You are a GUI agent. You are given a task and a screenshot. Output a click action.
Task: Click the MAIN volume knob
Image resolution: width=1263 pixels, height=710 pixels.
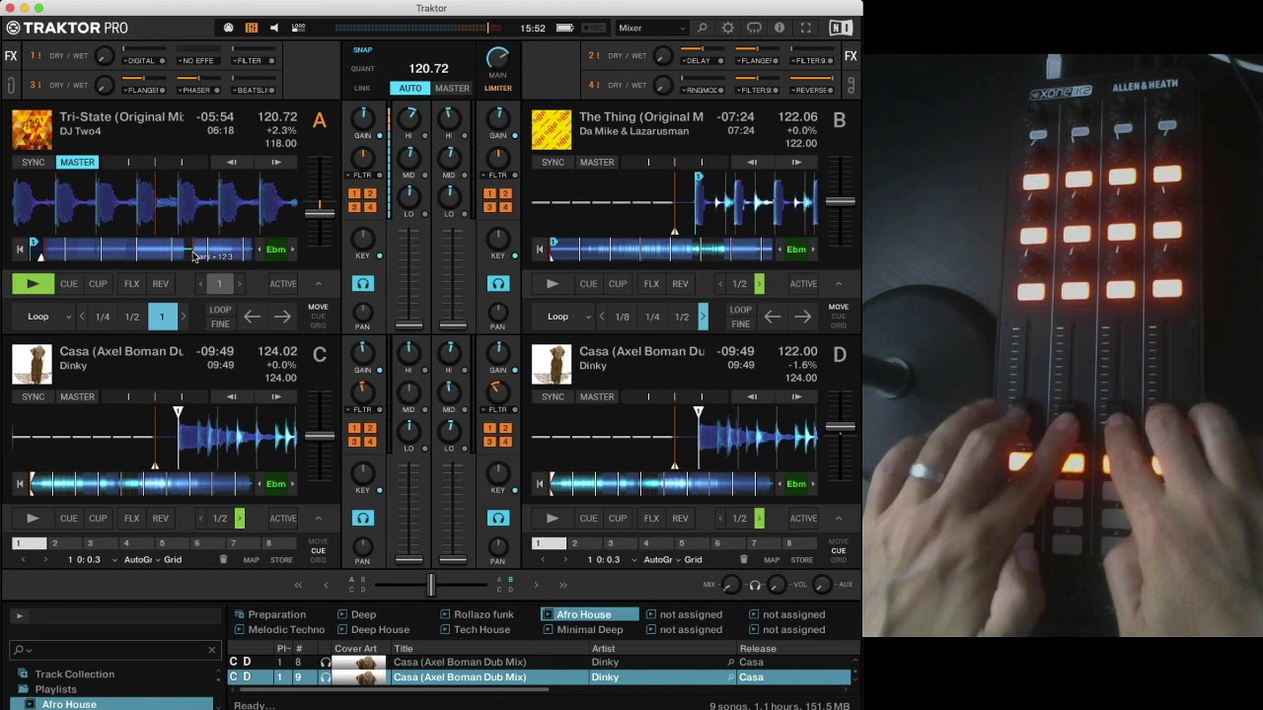(497, 58)
